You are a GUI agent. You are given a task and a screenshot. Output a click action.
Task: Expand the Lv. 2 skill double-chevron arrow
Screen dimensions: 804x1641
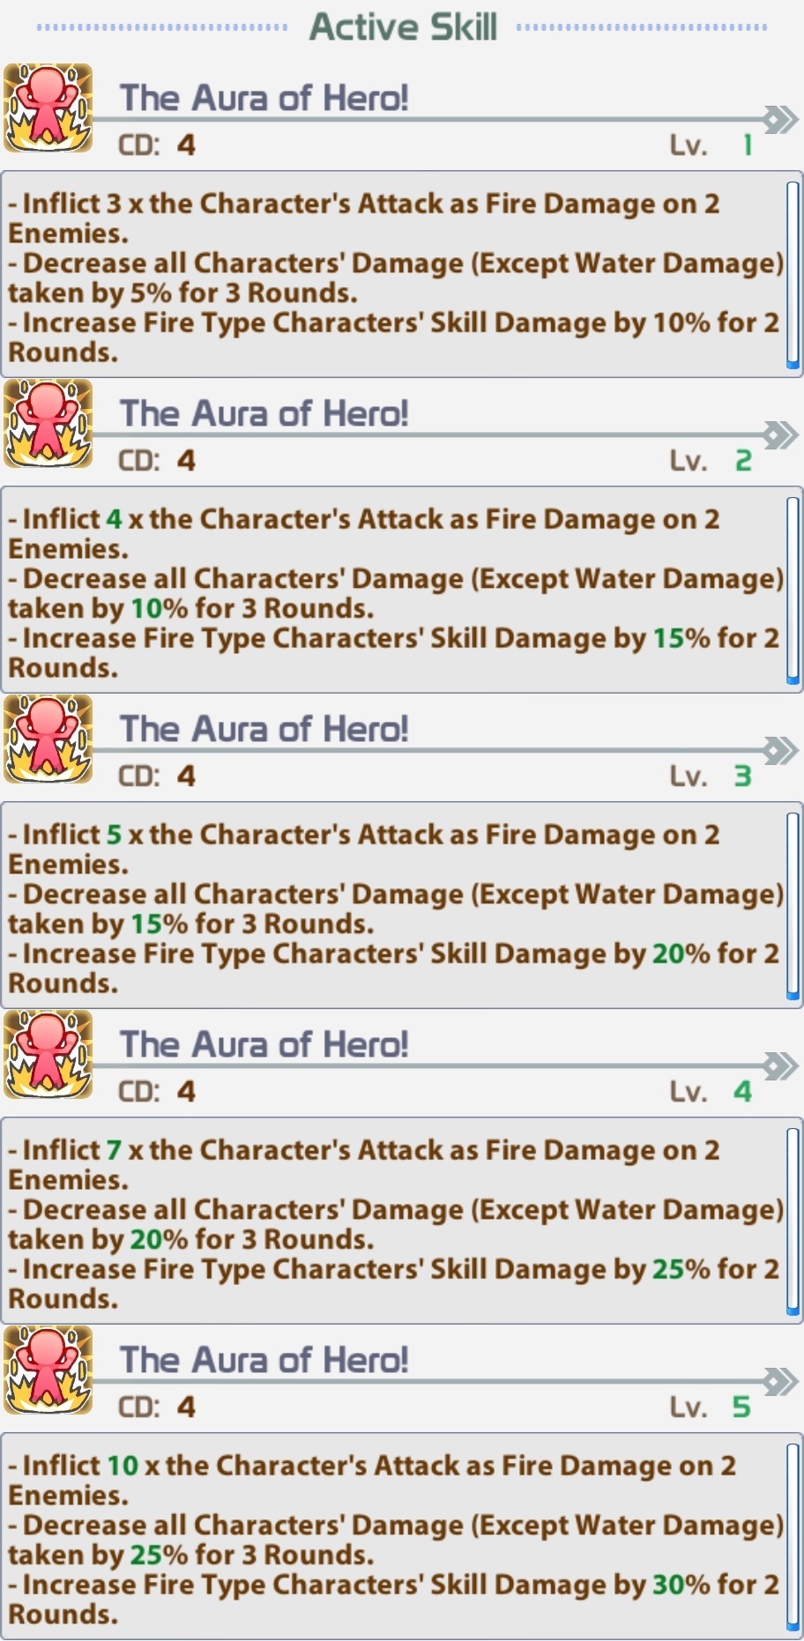pyautogui.click(x=780, y=434)
